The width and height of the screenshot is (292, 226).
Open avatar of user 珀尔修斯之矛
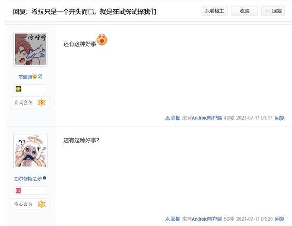[31, 151]
